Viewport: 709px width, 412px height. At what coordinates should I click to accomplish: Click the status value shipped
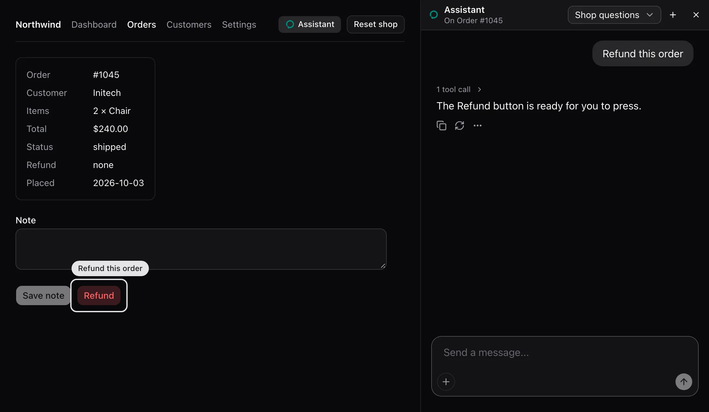point(109,147)
